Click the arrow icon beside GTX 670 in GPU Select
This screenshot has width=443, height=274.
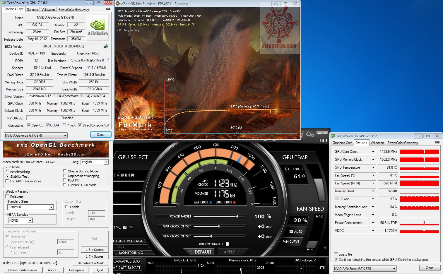118,175
